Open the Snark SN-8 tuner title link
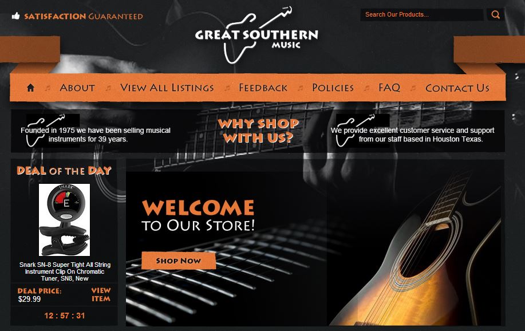Viewport: 525px width, 331px height. click(65, 271)
